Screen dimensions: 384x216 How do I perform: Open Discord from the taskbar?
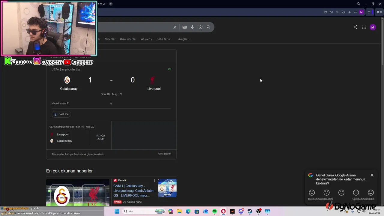point(241,211)
